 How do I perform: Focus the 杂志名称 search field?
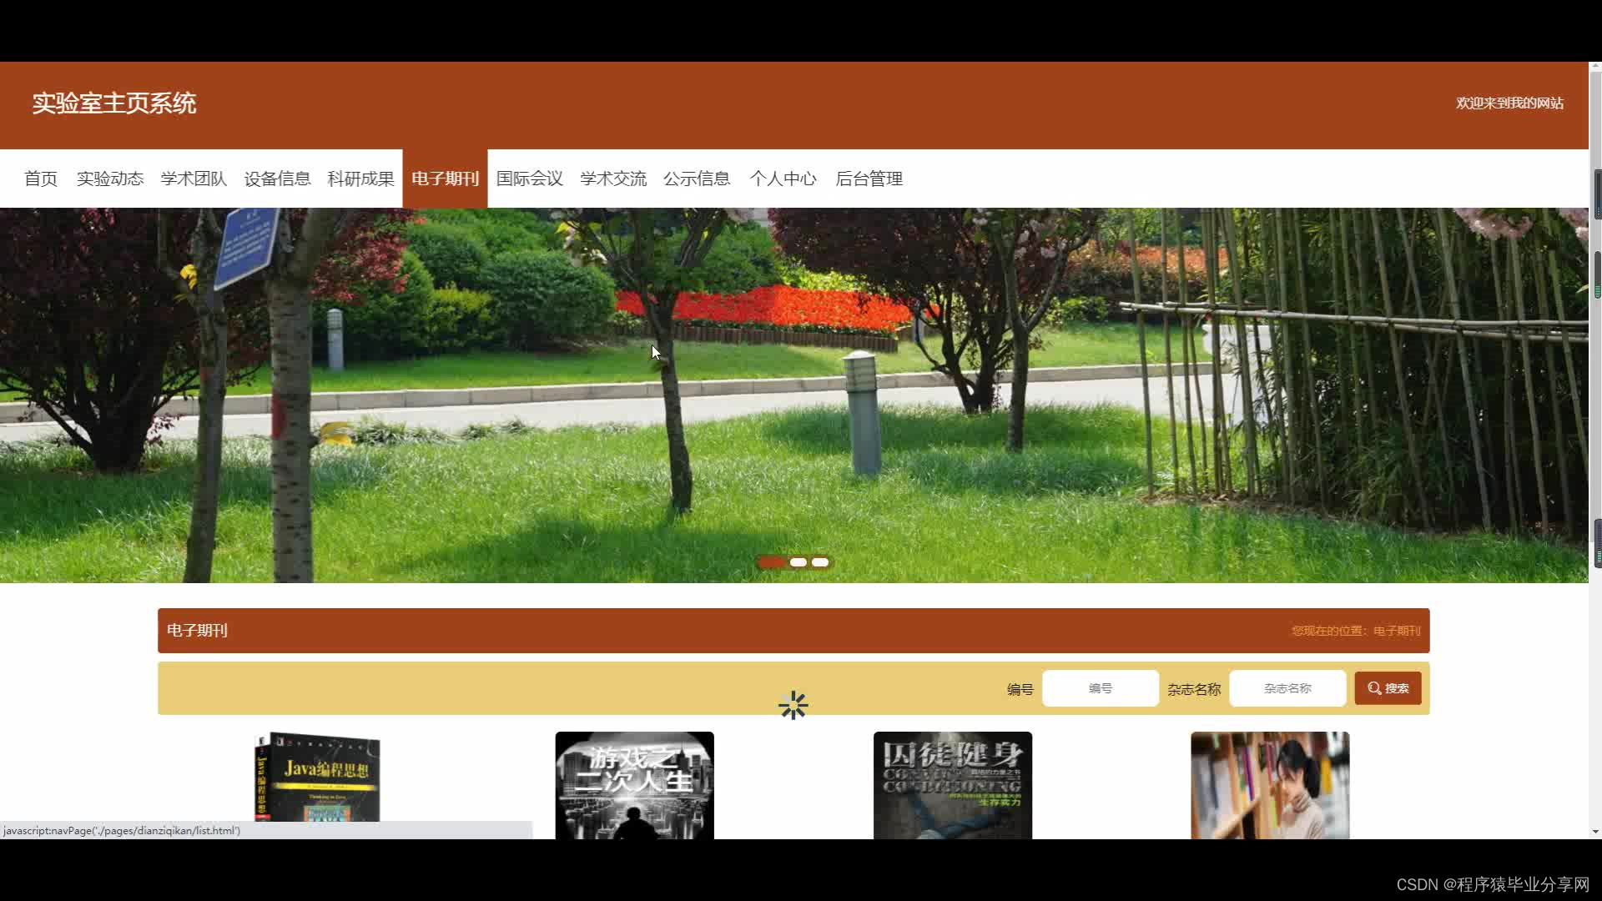tap(1287, 688)
